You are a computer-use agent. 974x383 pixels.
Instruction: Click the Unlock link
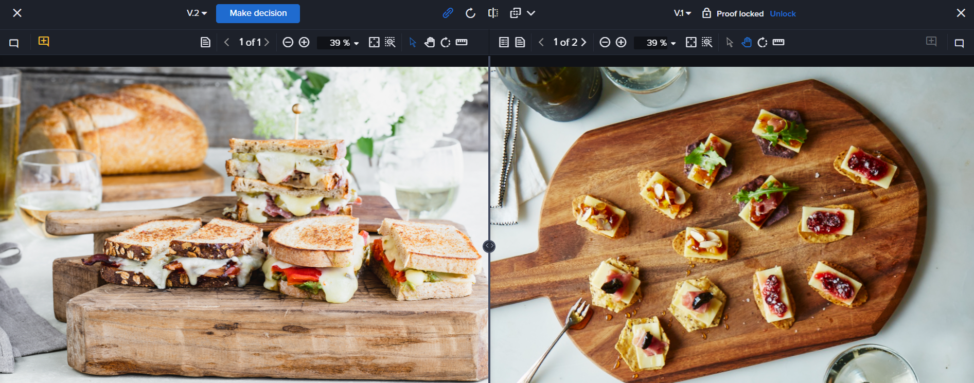point(783,14)
